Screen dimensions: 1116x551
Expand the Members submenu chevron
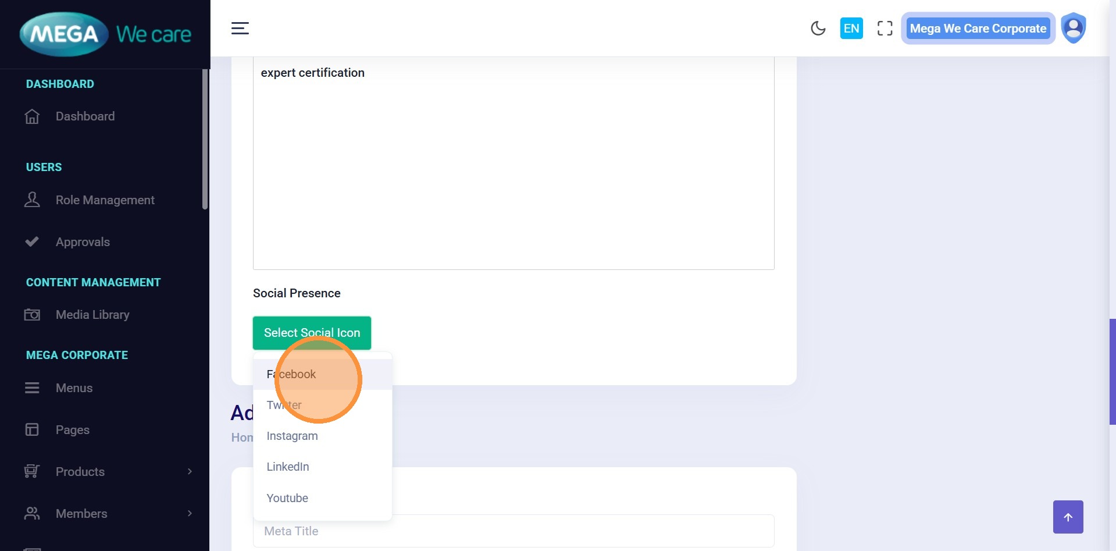tap(190, 513)
